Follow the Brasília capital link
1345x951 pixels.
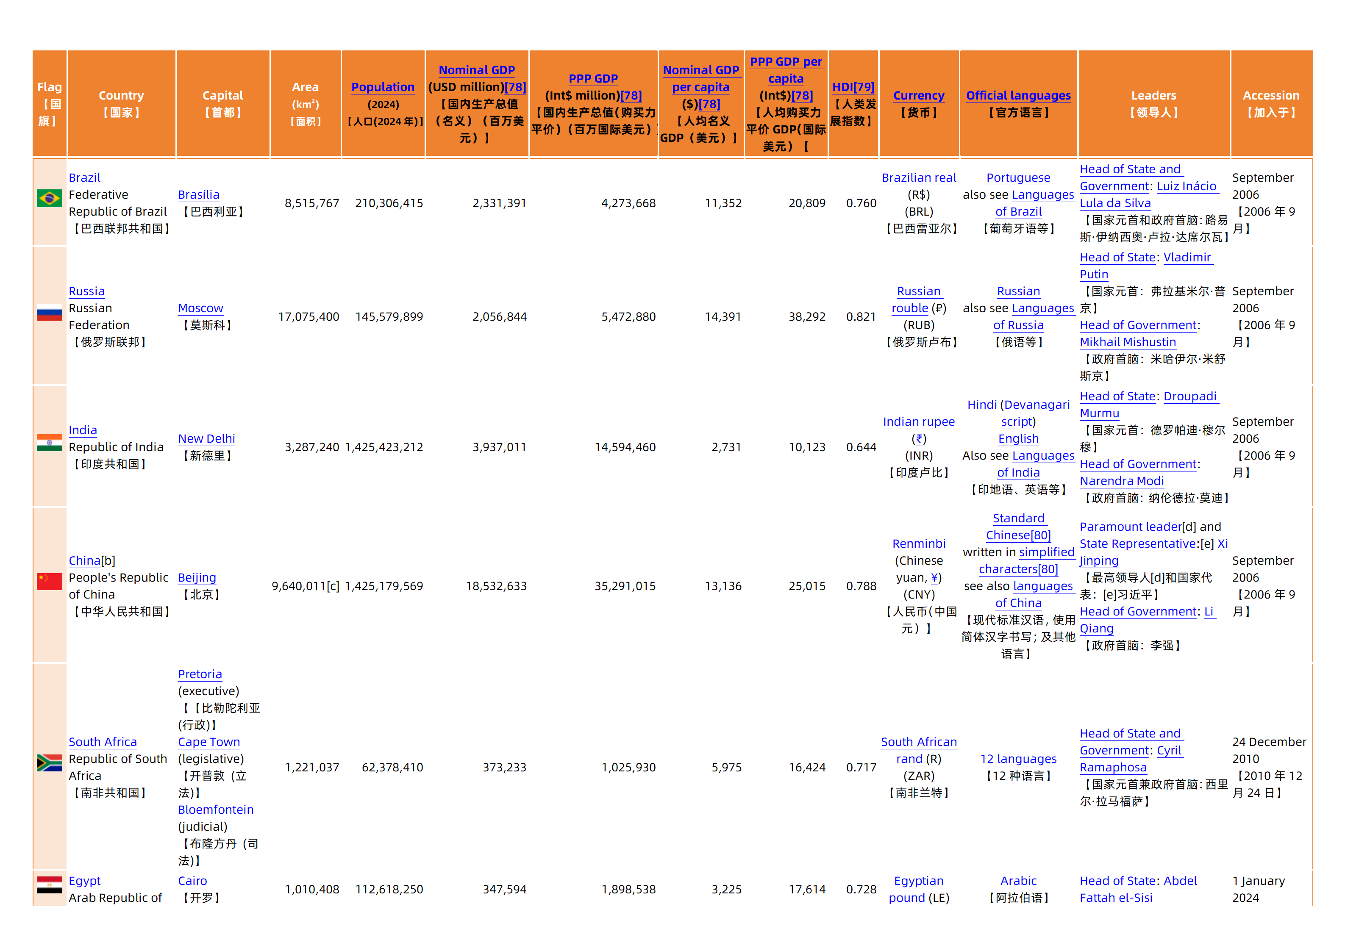(x=199, y=194)
